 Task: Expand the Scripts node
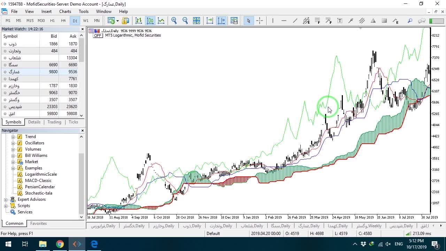6,206
